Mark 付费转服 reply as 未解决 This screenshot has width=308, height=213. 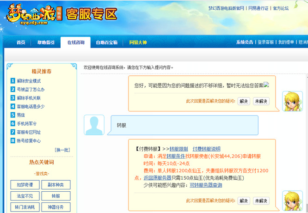coord(261,201)
